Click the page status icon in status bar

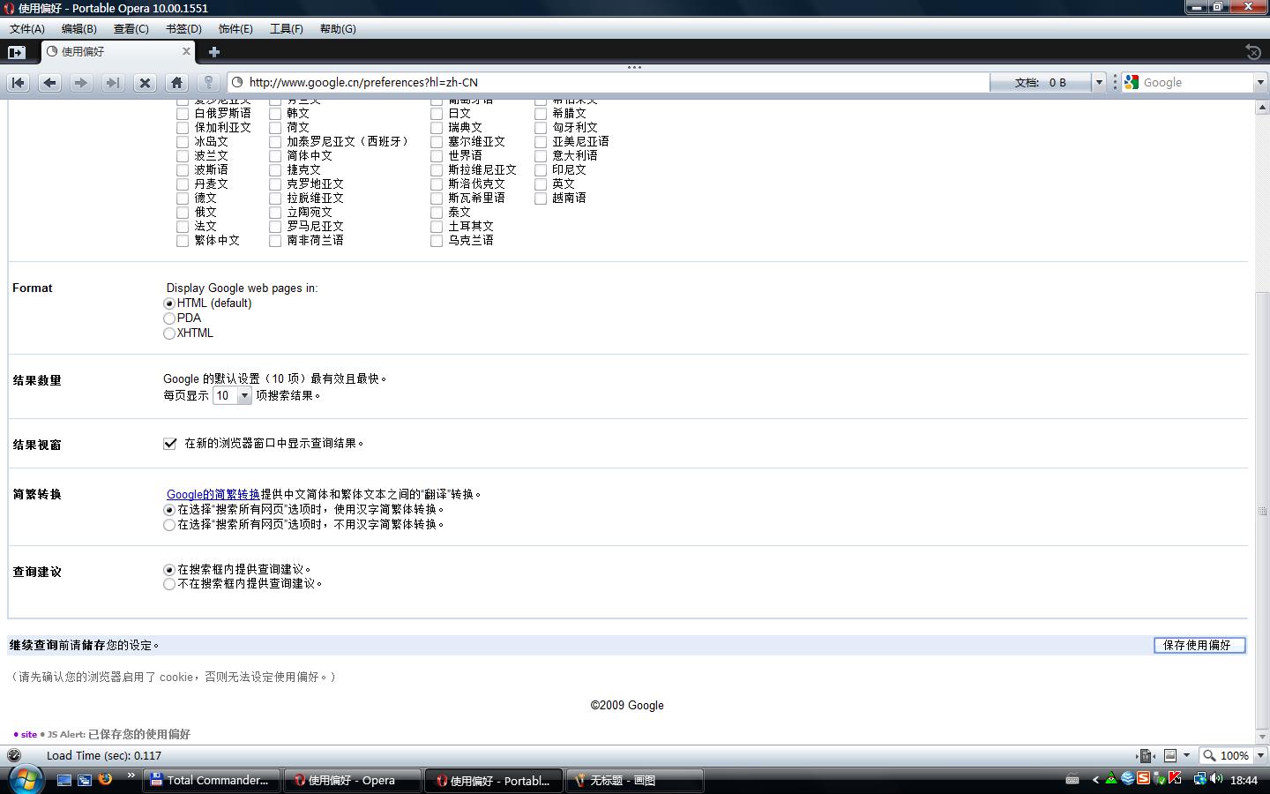tap(14, 755)
